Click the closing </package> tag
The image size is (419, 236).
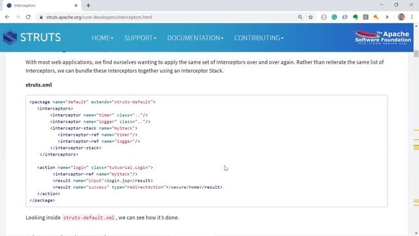42,201
